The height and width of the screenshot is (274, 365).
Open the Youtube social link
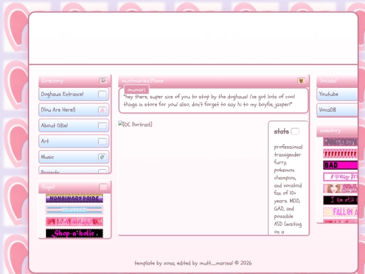[337, 94]
